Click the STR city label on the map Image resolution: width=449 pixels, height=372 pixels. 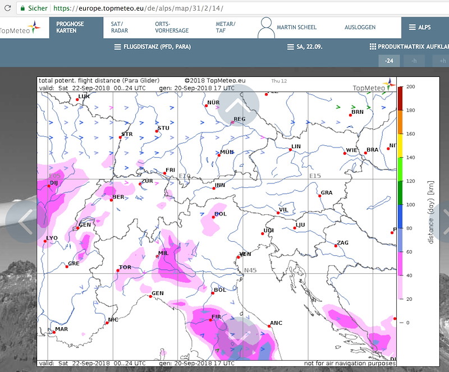click(x=127, y=134)
